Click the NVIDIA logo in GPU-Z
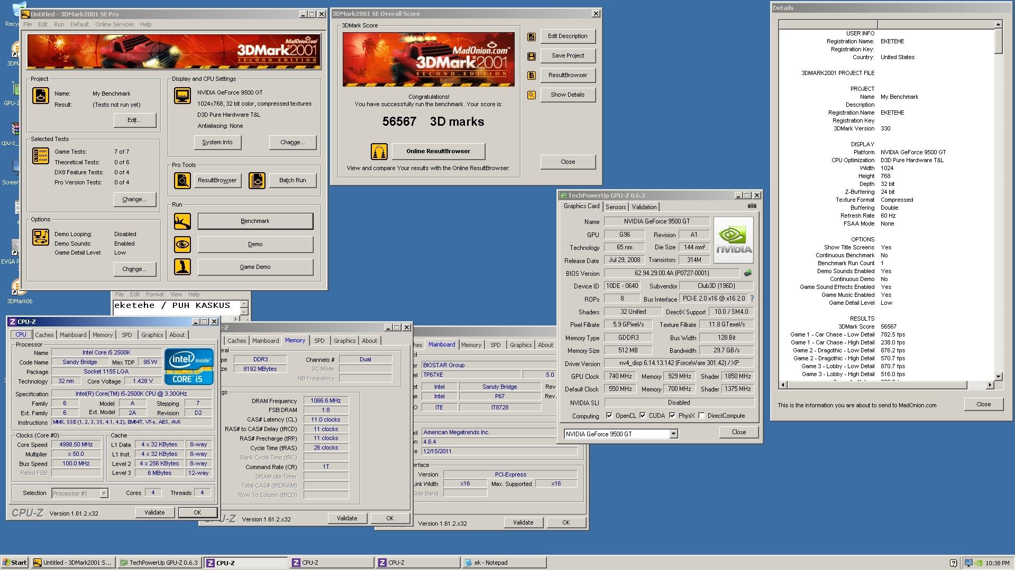The width and height of the screenshot is (1015, 570). [x=733, y=240]
